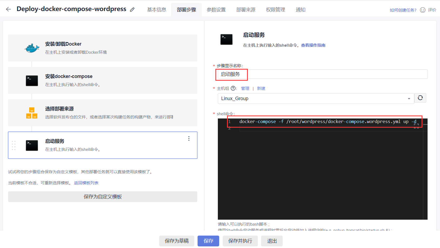Screen dimensions: 440x248
Task: Click 返回模板列表 to reselect templates
Action: 86,183
